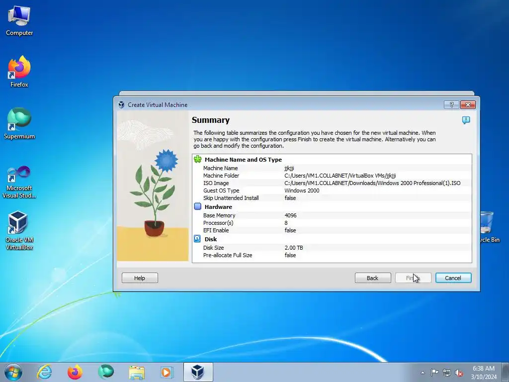Click the Action Center flag tray icon
The width and height of the screenshot is (509, 382).
coord(434,373)
